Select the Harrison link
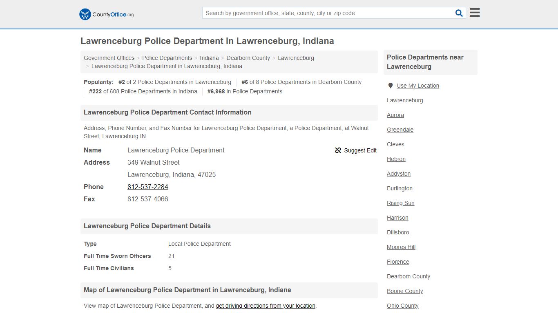This screenshot has width=558, height=313. pyautogui.click(x=397, y=218)
